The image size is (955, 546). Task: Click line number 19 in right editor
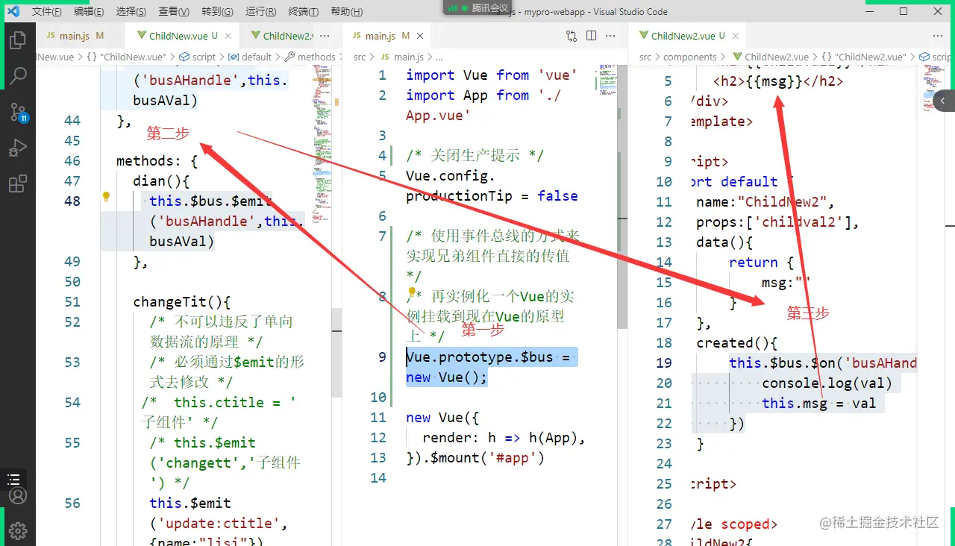click(x=664, y=363)
